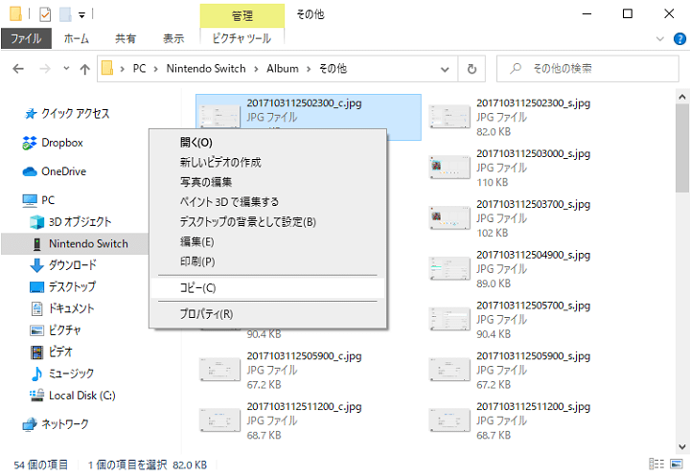The image size is (690, 476).
Task: Click the Desktop folder icon
Action: [37, 286]
